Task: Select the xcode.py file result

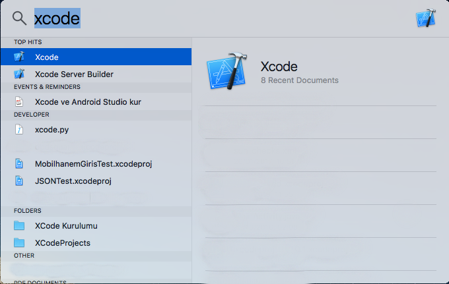Action: point(96,129)
